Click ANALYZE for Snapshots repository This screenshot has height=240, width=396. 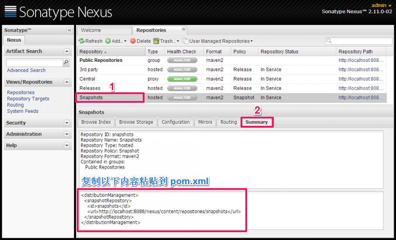[182, 98]
